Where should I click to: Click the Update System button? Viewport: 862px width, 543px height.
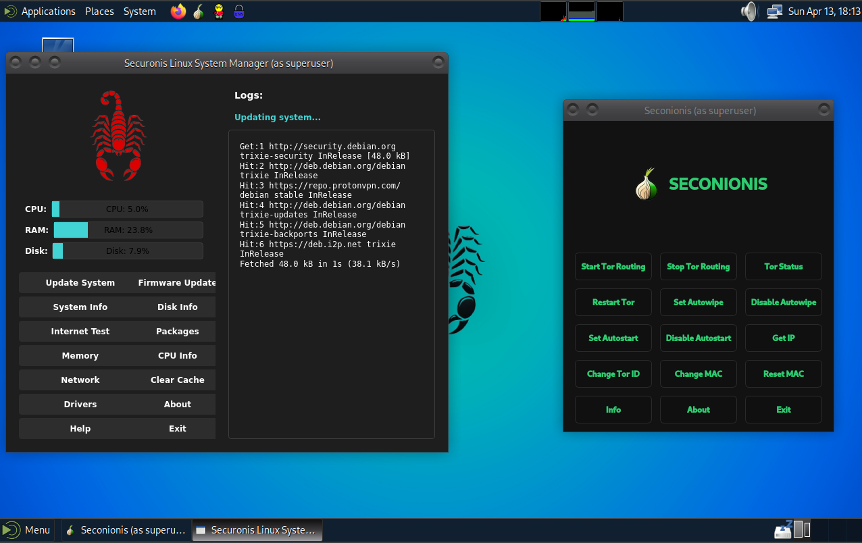(x=80, y=283)
